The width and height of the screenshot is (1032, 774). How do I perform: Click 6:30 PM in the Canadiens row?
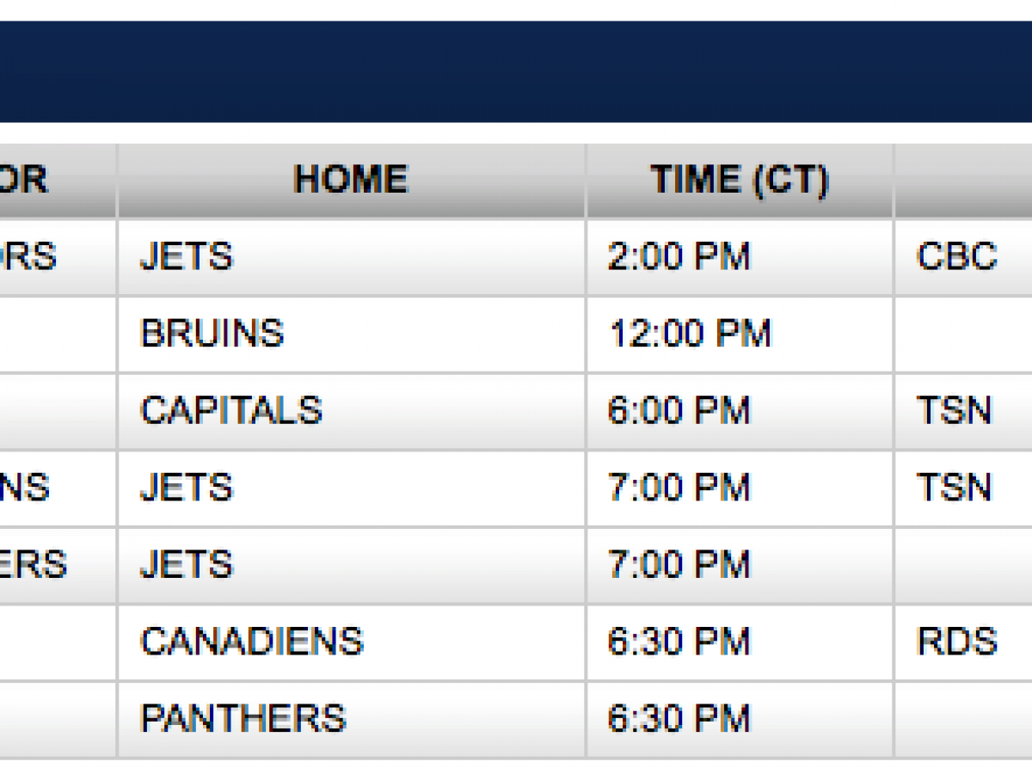coord(679,642)
